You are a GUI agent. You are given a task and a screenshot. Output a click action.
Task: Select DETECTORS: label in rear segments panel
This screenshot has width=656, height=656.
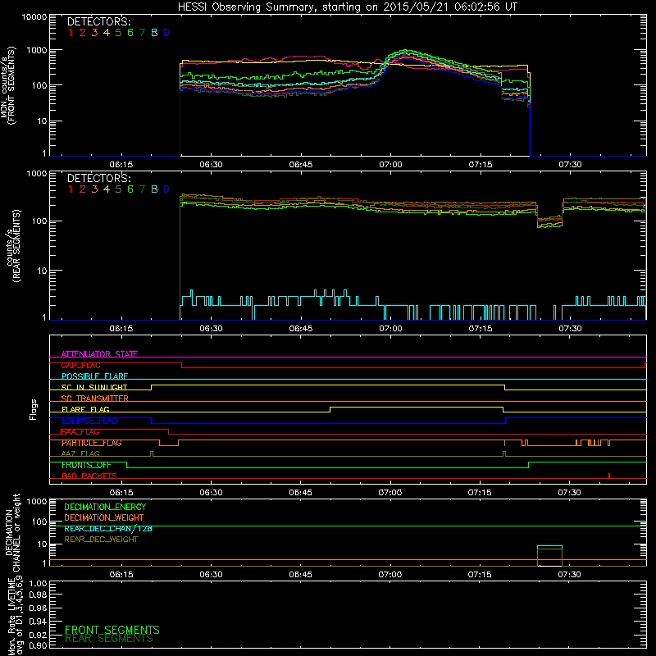98,178
